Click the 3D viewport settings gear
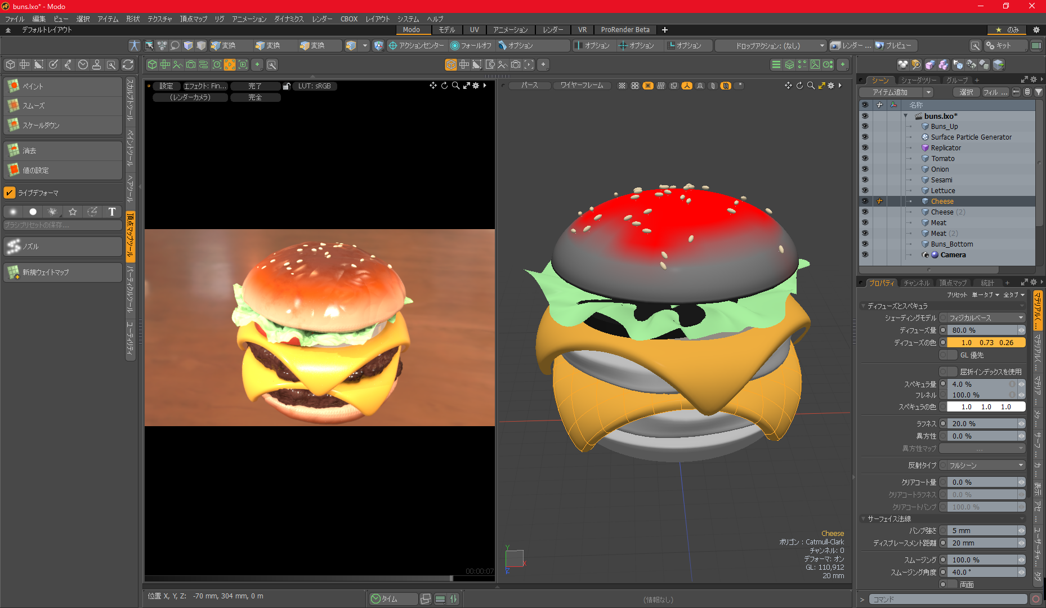Viewport: 1046px width, 608px height. pos(831,86)
